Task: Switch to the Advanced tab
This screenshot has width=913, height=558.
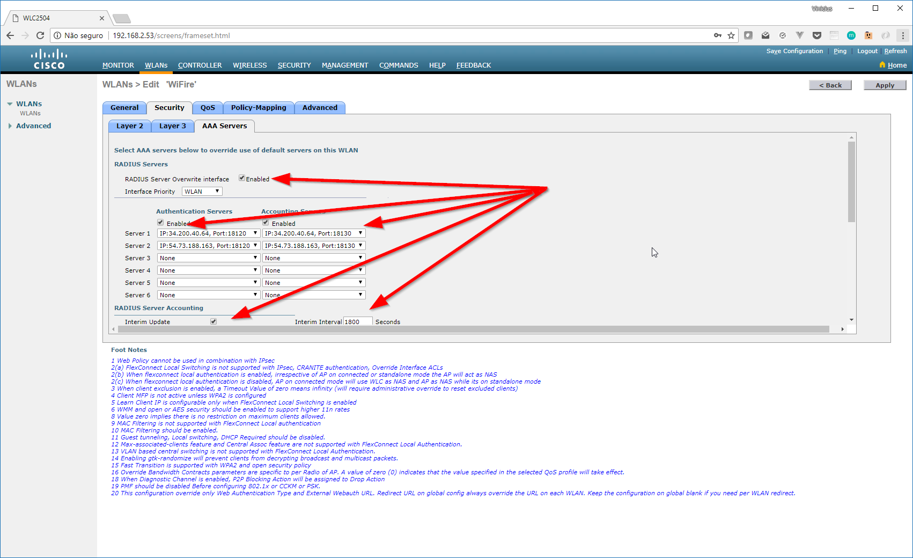Action: pyautogui.click(x=320, y=108)
